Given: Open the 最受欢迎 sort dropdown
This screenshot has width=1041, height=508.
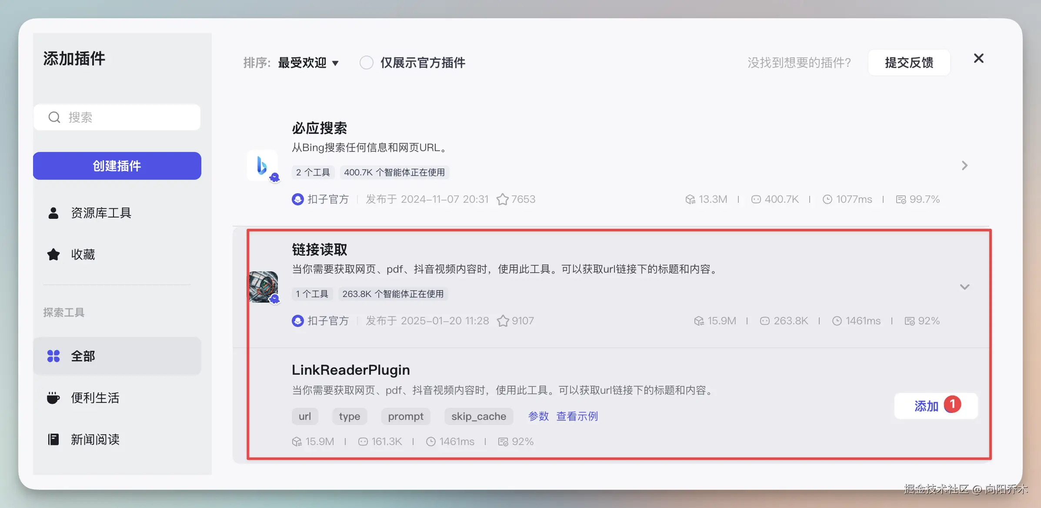Looking at the screenshot, I should pyautogui.click(x=308, y=63).
